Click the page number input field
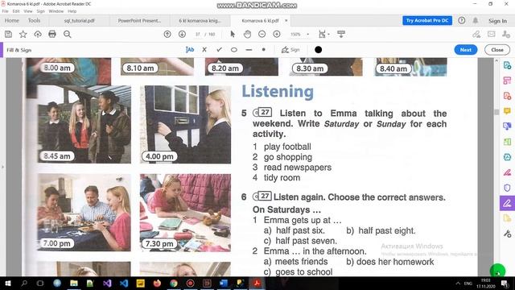Screen dimensions: 515x290 tap(198, 34)
